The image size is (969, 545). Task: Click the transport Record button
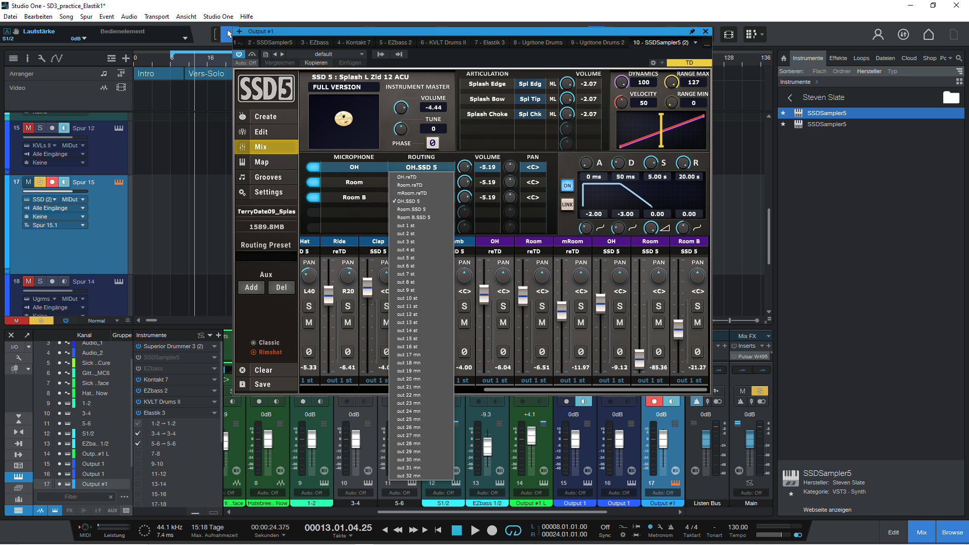(492, 530)
